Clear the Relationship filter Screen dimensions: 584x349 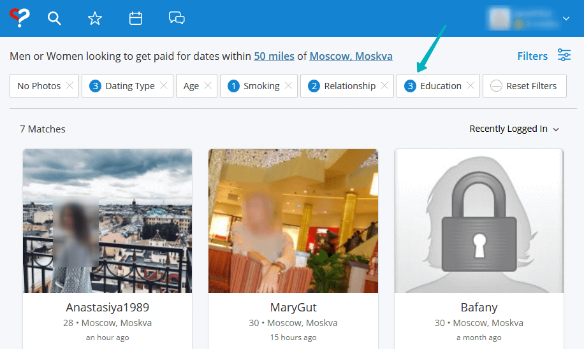(384, 86)
